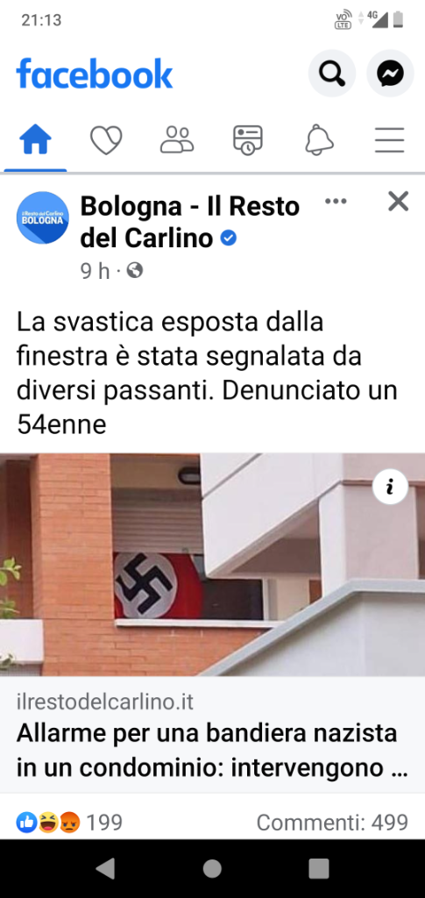Open the three-dots post options
This screenshot has height=898, width=425.
pos(336,201)
